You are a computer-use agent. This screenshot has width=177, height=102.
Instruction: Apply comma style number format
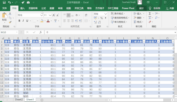click(x=105, y=18)
